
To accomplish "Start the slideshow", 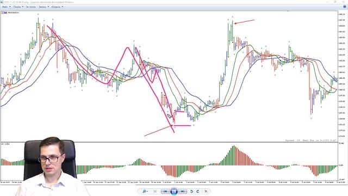I will [174, 191].
